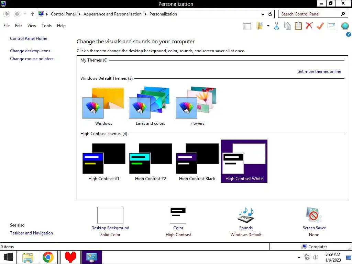Click the folder options toolbar icon
The width and height of the screenshot is (352, 264).
(x=260, y=25)
